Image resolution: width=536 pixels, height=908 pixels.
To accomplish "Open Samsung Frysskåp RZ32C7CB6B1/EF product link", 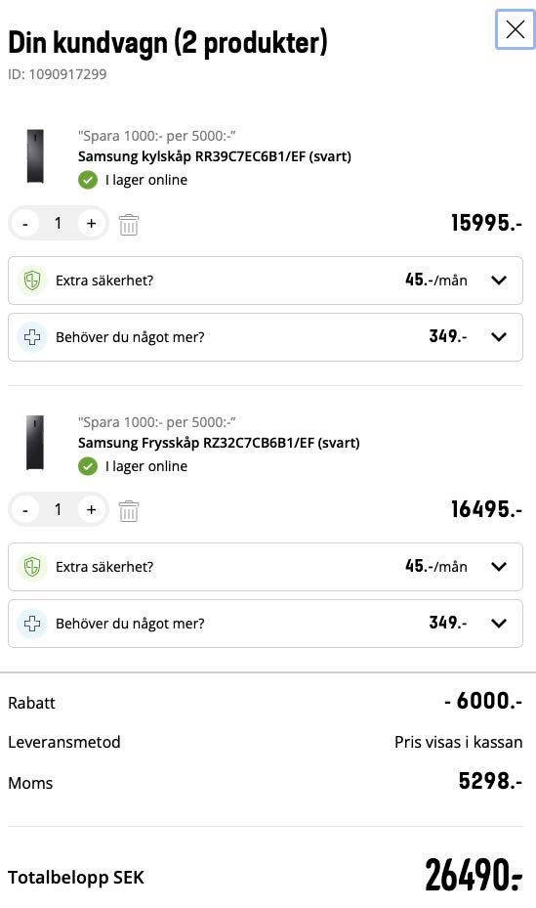I will point(219,443).
